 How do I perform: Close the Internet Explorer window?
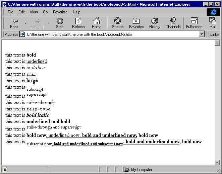tap(217, 4)
